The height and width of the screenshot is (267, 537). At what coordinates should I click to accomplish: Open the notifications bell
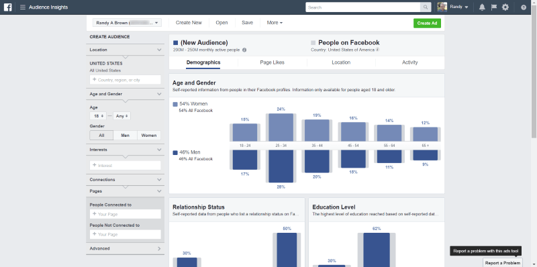click(x=482, y=7)
